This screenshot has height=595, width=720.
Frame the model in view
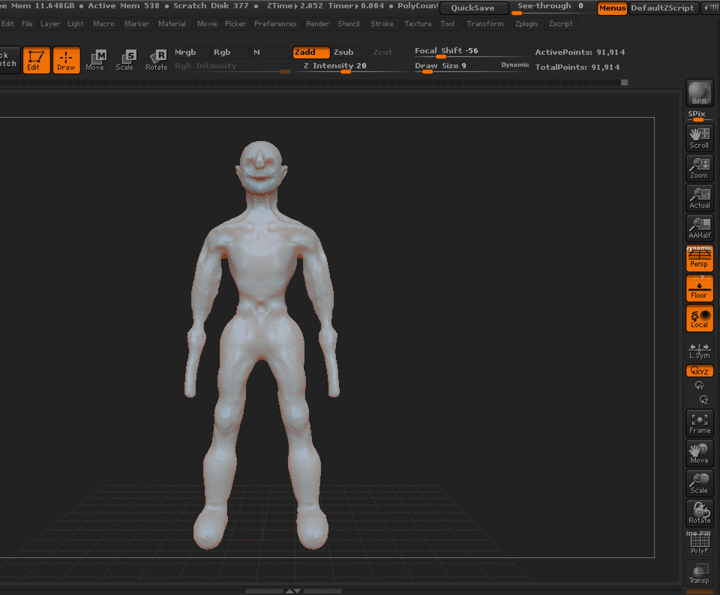(699, 423)
